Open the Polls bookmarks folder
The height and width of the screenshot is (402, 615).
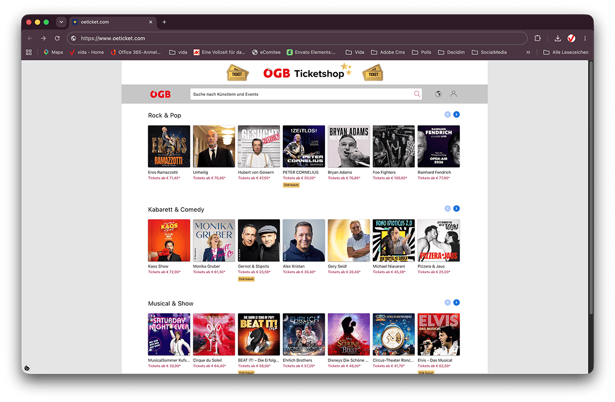click(421, 52)
